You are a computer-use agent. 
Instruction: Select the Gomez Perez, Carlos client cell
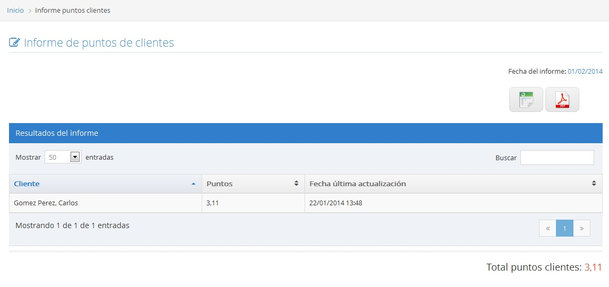(x=46, y=203)
